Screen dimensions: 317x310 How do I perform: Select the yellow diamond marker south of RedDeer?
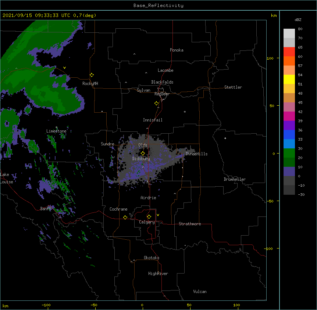coord(156,103)
